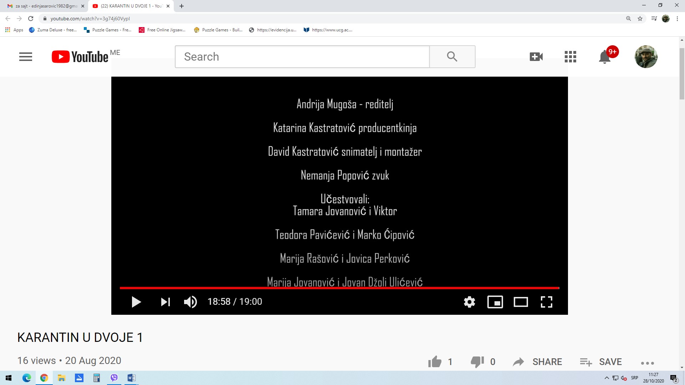Close the Gmail tab
This screenshot has height=385, width=685.
(x=83, y=6)
